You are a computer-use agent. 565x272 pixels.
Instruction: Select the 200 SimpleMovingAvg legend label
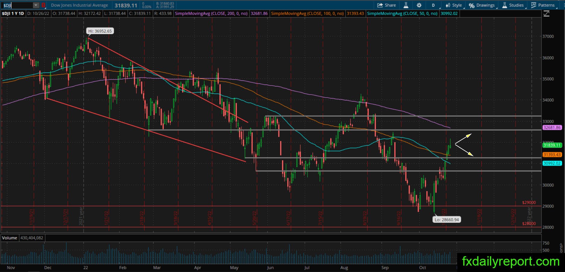coord(211,14)
